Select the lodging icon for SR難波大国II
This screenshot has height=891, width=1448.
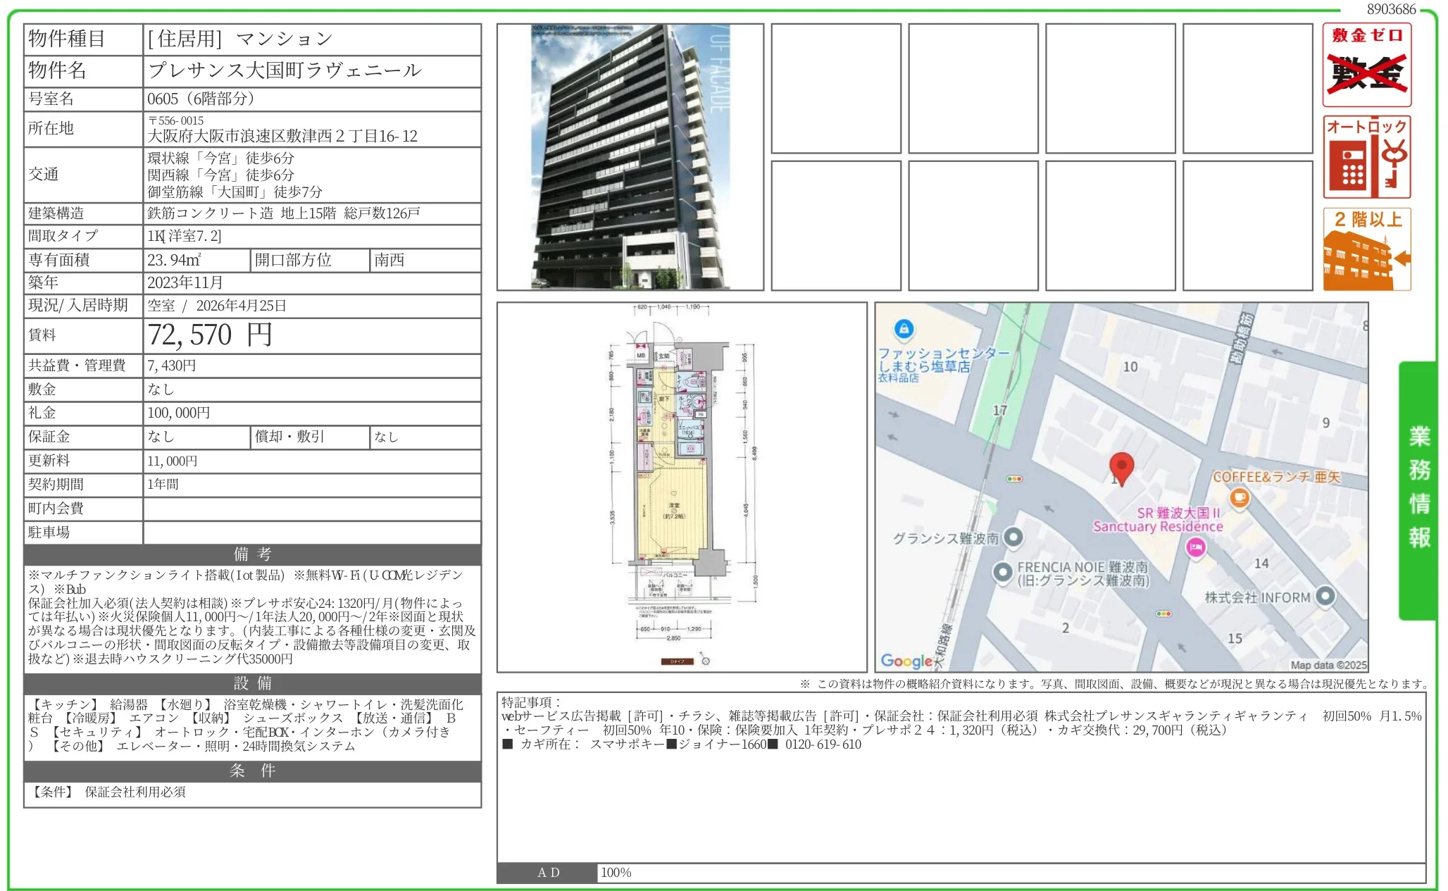(1197, 546)
